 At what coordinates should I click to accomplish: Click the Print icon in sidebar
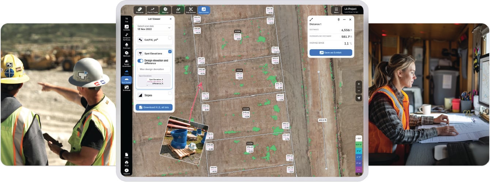click(x=127, y=163)
